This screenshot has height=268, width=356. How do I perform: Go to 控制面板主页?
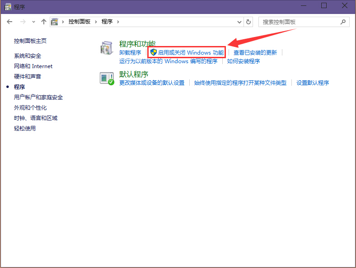click(30, 41)
